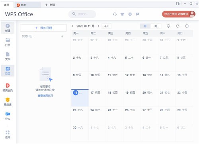Open a new tab via 新建

click(x=50, y=5)
